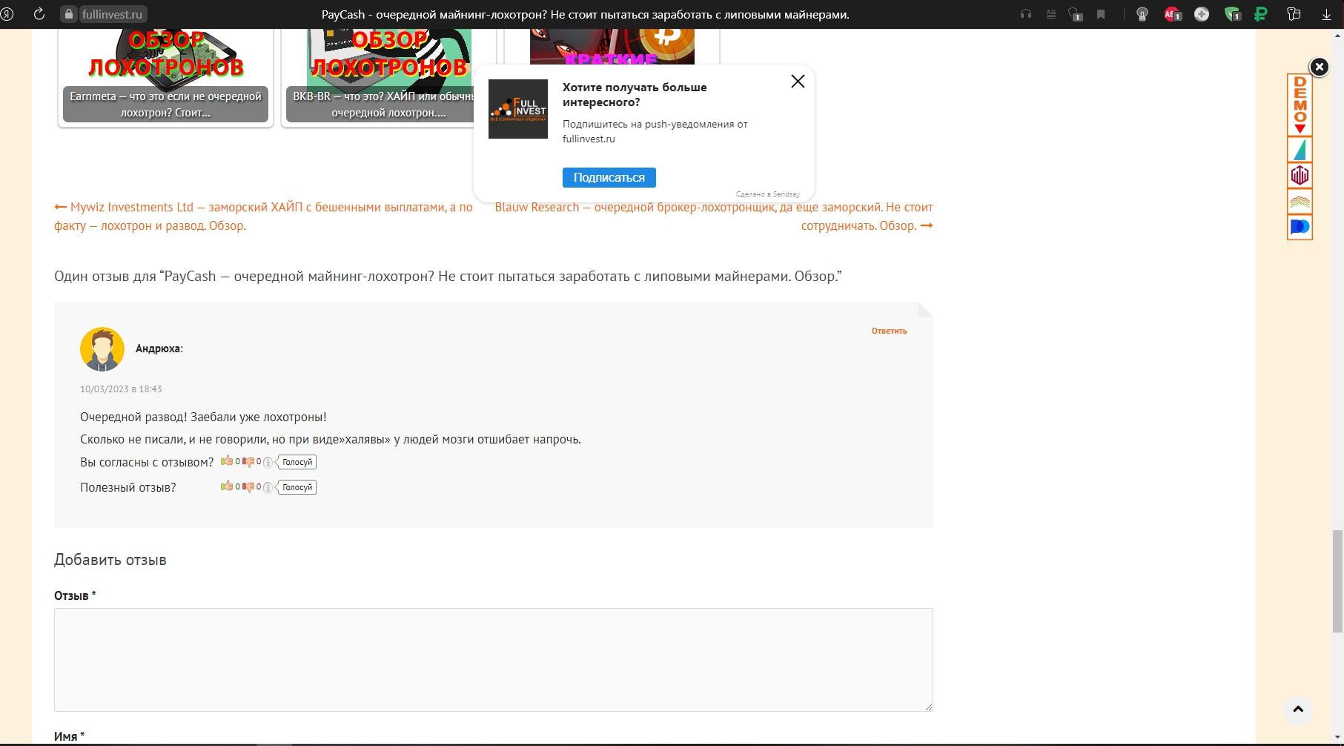The height and width of the screenshot is (746, 1344).
Task: Click the scroll-to-top arrow button
Action: click(1298, 709)
